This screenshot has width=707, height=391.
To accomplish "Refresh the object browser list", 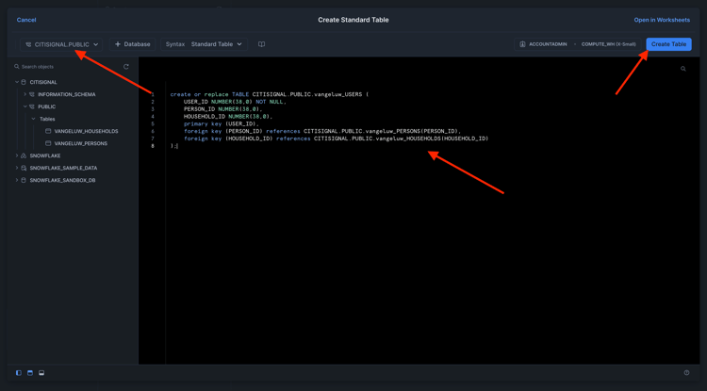I will [125, 67].
